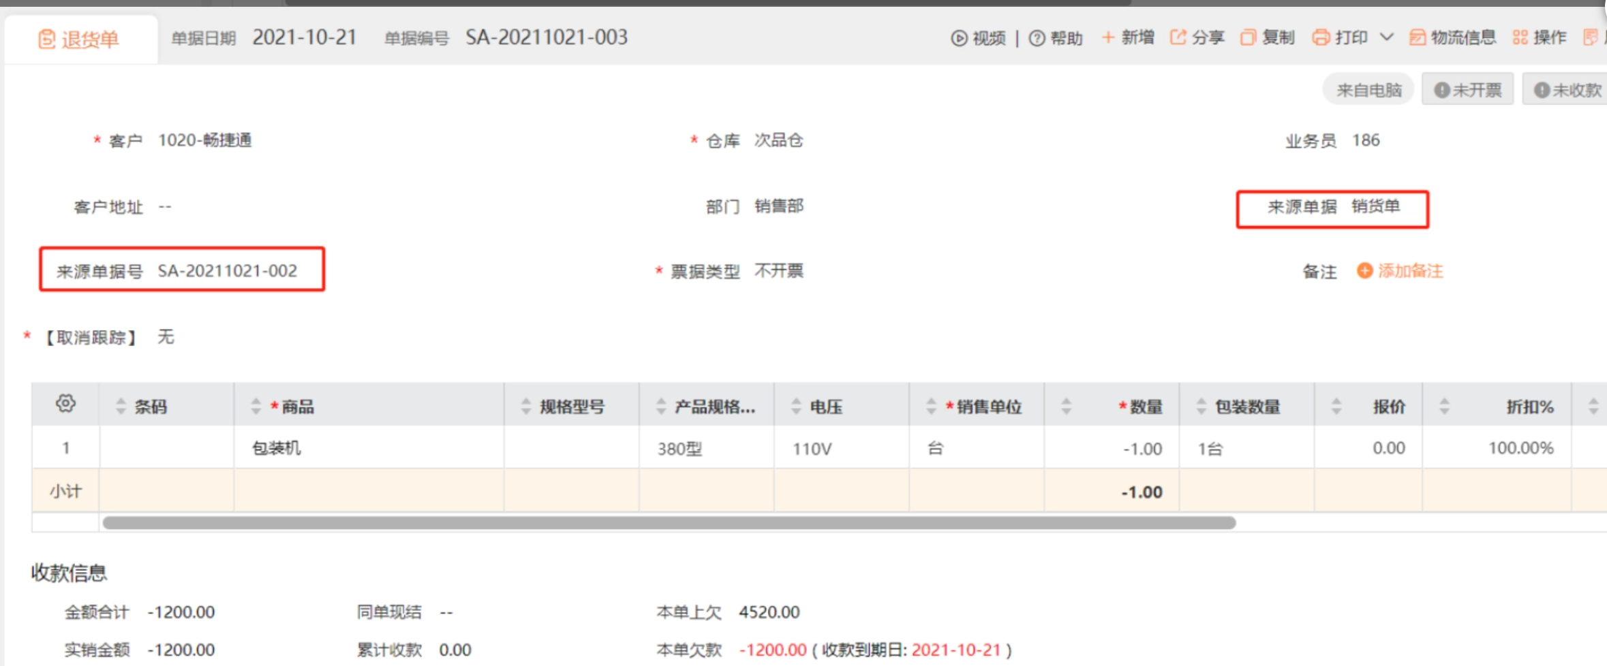Expand the print options dropdown arrow

tap(1386, 37)
